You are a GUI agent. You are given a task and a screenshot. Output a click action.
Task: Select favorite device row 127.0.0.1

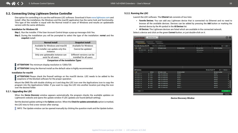(x=182, y=52)
